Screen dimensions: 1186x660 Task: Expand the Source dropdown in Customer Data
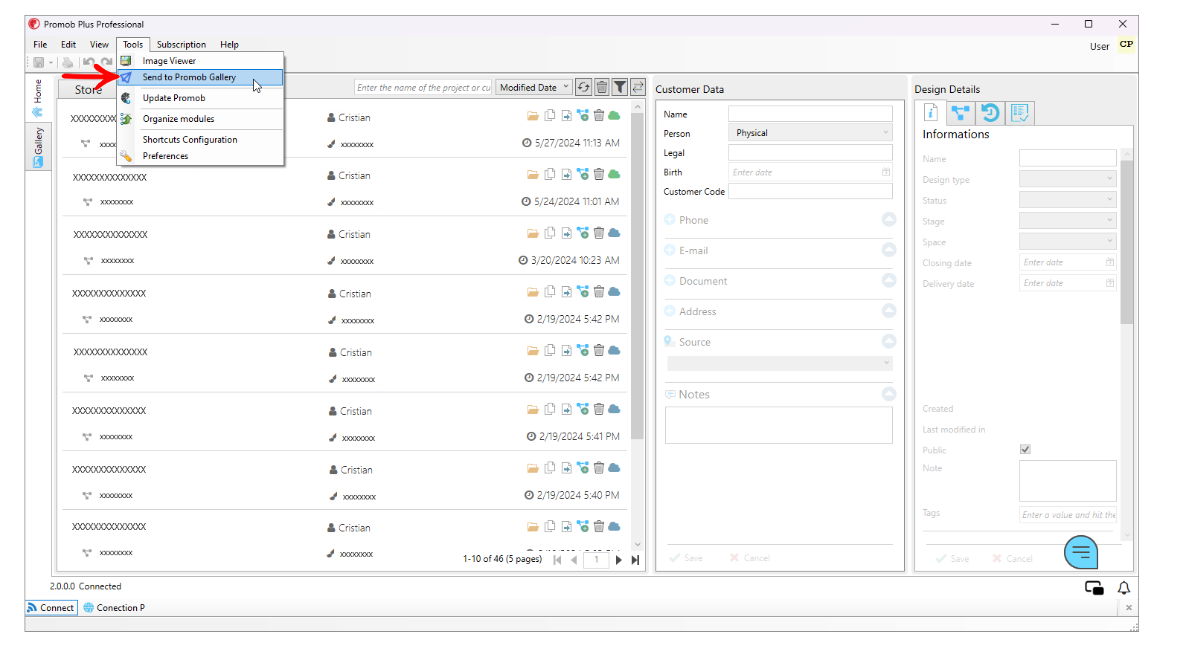click(779, 363)
